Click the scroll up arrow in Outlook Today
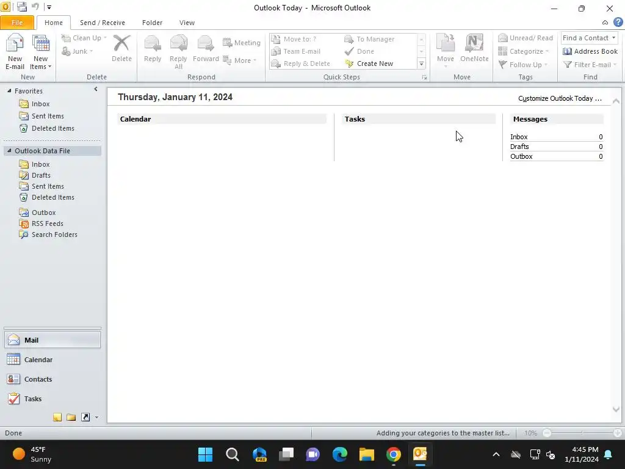 tap(616, 101)
